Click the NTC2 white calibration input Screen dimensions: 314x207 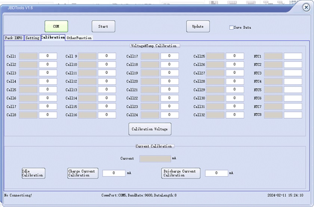point(293,64)
